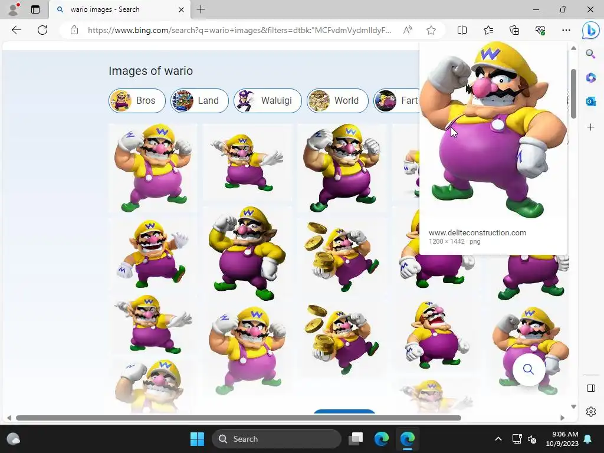The image size is (604, 453).
Task: Open Task View on the taskbar
Action: click(356, 439)
